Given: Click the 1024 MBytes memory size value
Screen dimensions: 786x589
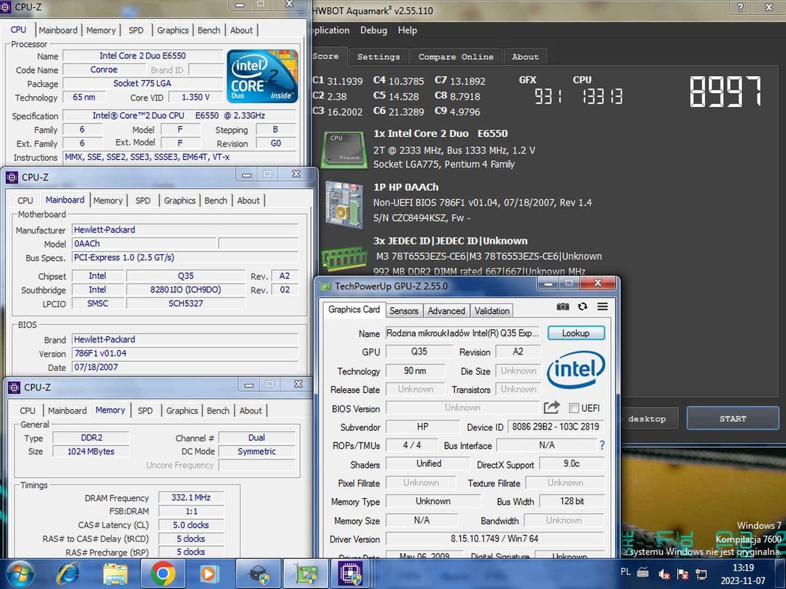Looking at the screenshot, I should click(91, 452).
